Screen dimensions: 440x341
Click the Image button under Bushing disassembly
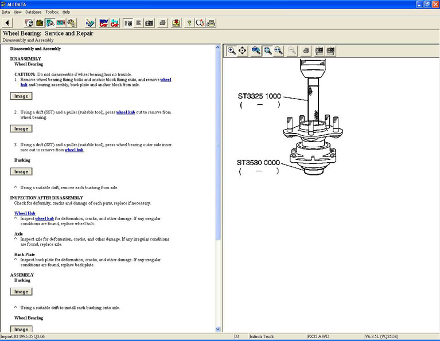coord(21,172)
